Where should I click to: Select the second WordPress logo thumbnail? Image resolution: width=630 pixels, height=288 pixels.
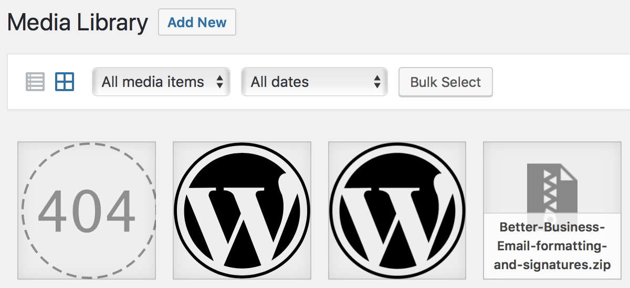tap(397, 210)
